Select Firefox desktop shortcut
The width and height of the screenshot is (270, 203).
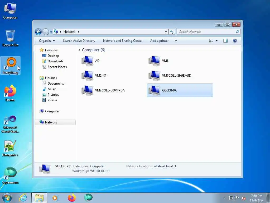(x=10, y=93)
